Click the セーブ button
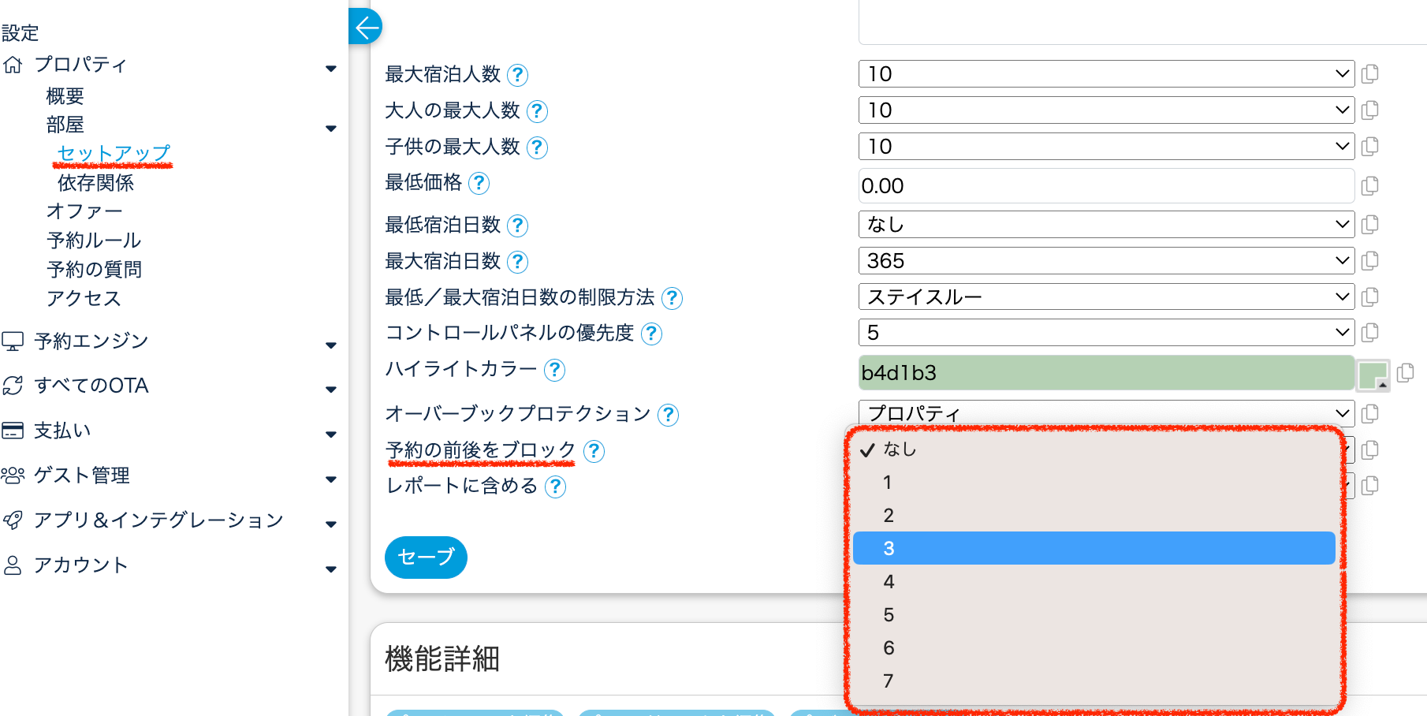Image resolution: width=1427 pixels, height=716 pixels. pyautogui.click(x=426, y=558)
